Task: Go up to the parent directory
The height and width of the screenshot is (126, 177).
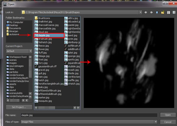Action: coord(157,12)
